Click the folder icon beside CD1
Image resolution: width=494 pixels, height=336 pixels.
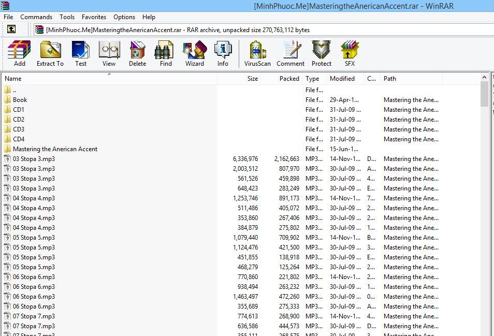pyautogui.click(x=8, y=110)
